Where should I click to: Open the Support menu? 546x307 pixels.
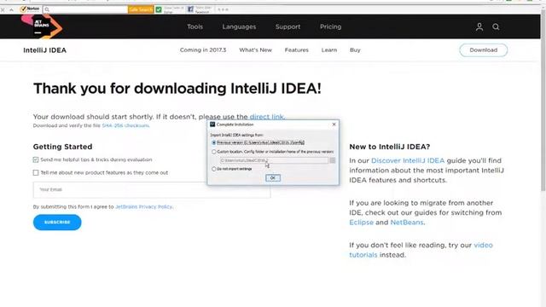288,26
